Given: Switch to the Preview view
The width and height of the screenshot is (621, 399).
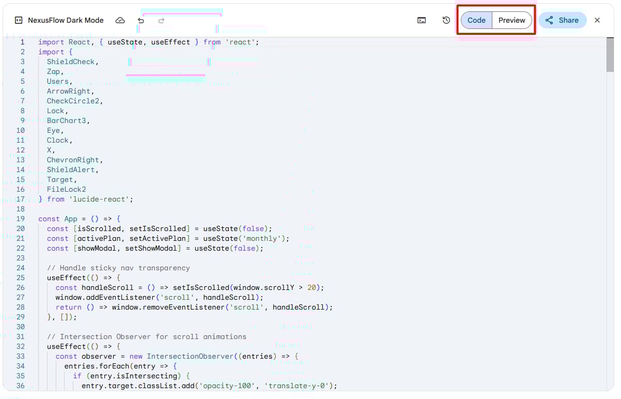Looking at the screenshot, I should [511, 20].
